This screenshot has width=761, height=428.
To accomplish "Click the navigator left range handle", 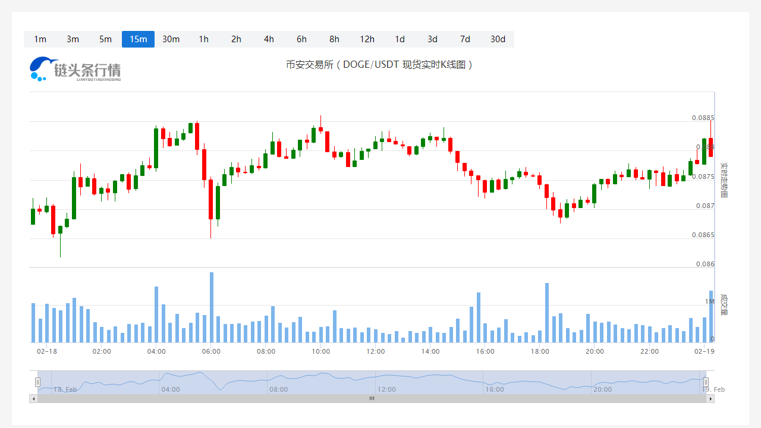I will point(37,382).
